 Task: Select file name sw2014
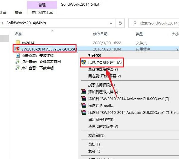(x=28, y=43)
